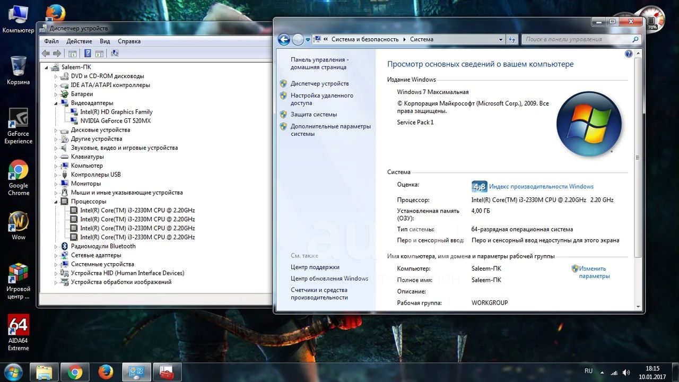Select GeForce Experience desktop icon
The height and width of the screenshot is (382, 679).
[x=18, y=126]
